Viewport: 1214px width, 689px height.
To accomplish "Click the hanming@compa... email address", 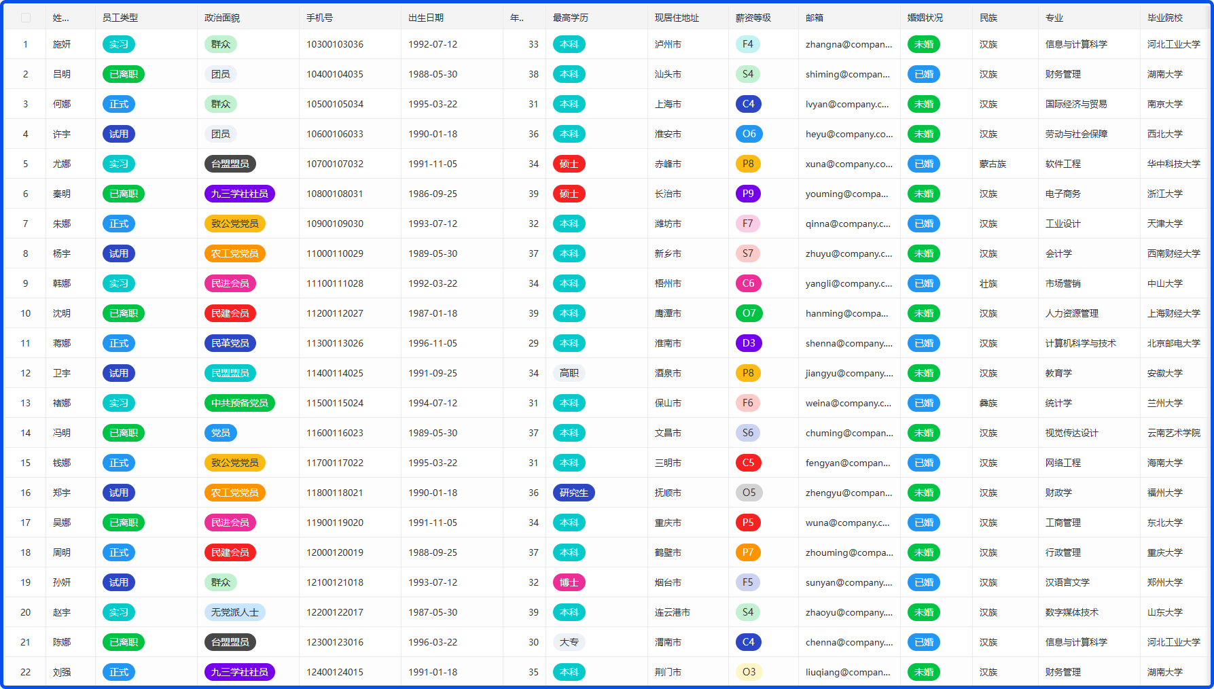I will point(846,313).
